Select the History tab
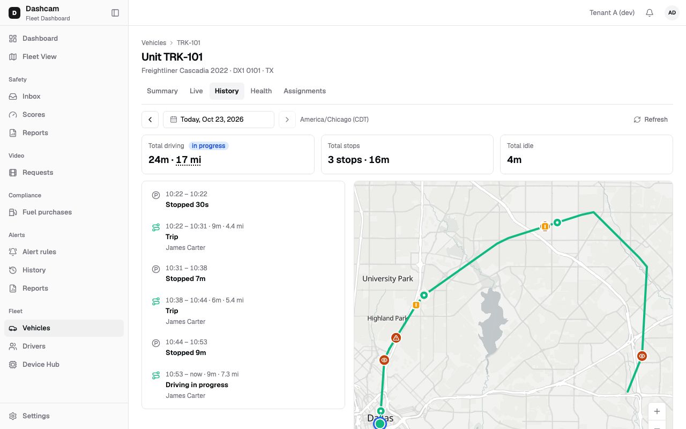 (227, 91)
